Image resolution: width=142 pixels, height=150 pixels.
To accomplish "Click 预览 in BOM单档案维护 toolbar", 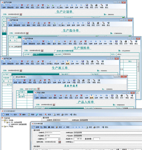I will 57,114.
